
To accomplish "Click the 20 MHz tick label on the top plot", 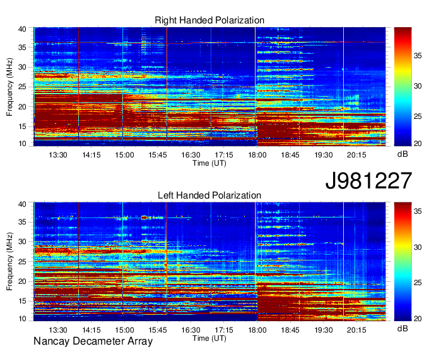I will pos(22,107).
